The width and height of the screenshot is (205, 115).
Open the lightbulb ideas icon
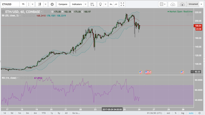coord(100,4)
